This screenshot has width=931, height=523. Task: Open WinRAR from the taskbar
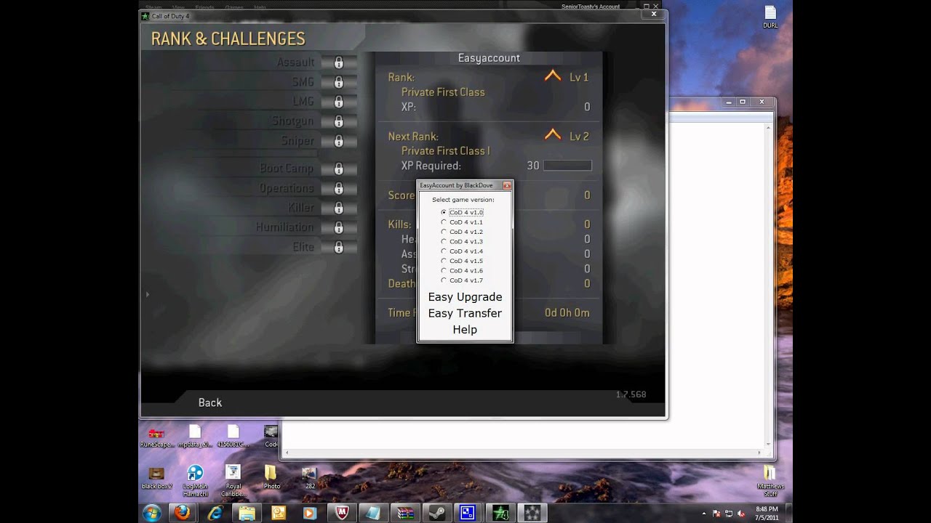coord(405,513)
